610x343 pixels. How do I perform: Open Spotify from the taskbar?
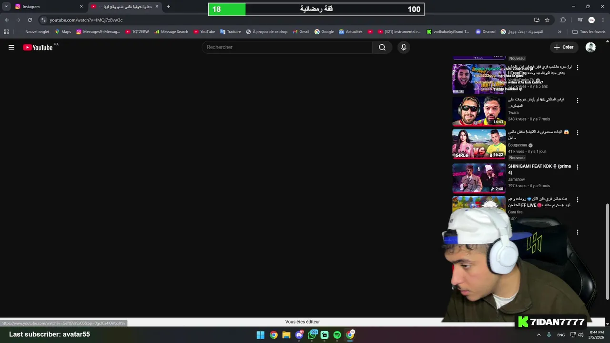tap(337, 335)
